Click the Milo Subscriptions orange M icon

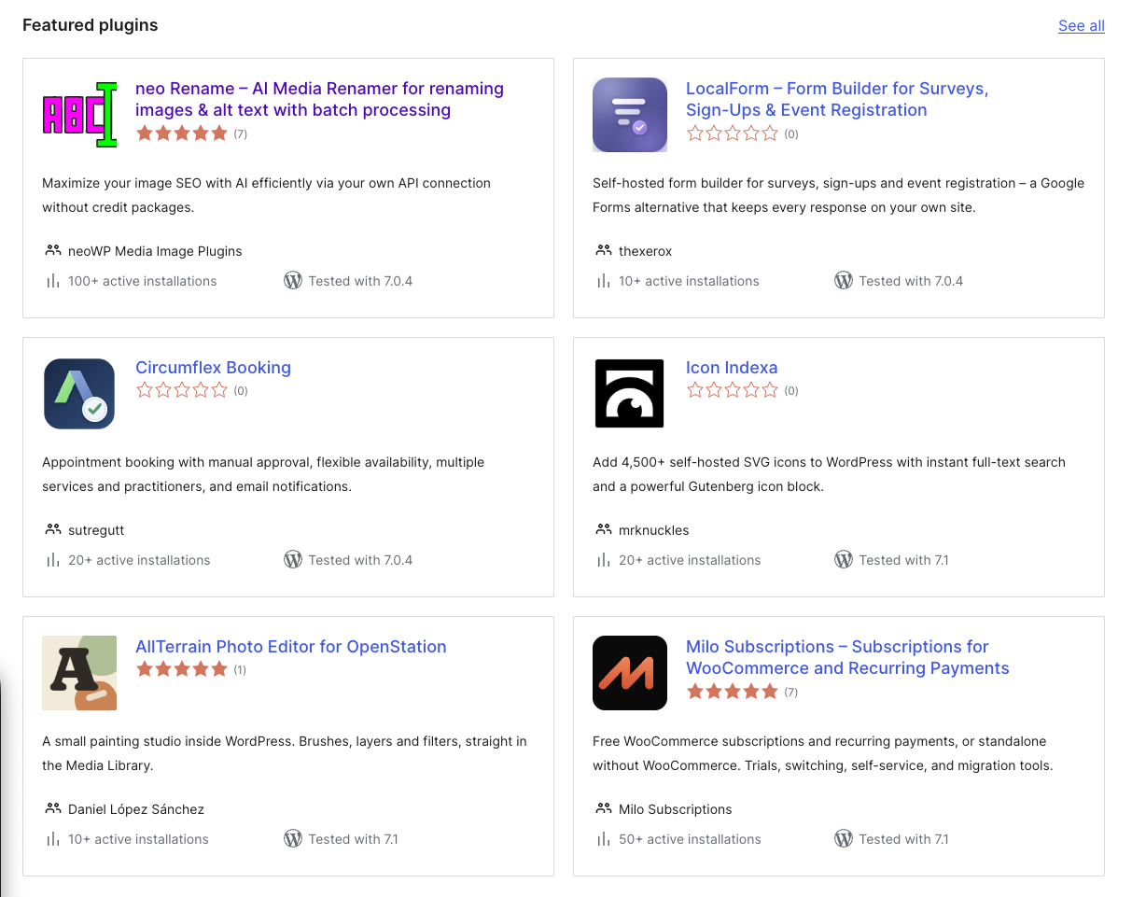click(x=630, y=673)
